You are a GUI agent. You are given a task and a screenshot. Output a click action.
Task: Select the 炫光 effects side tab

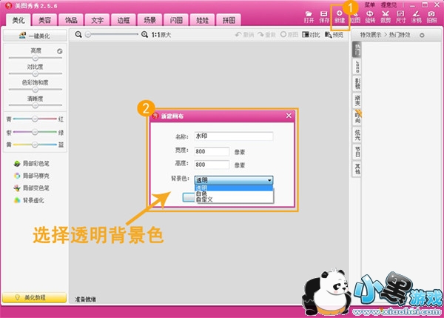click(x=357, y=135)
